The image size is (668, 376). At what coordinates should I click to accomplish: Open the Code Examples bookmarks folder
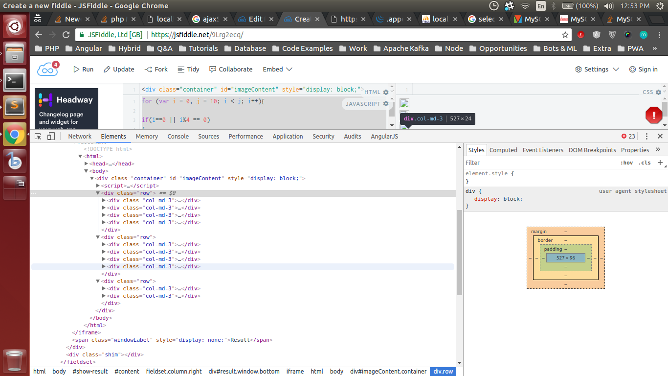pyautogui.click(x=303, y=48)
